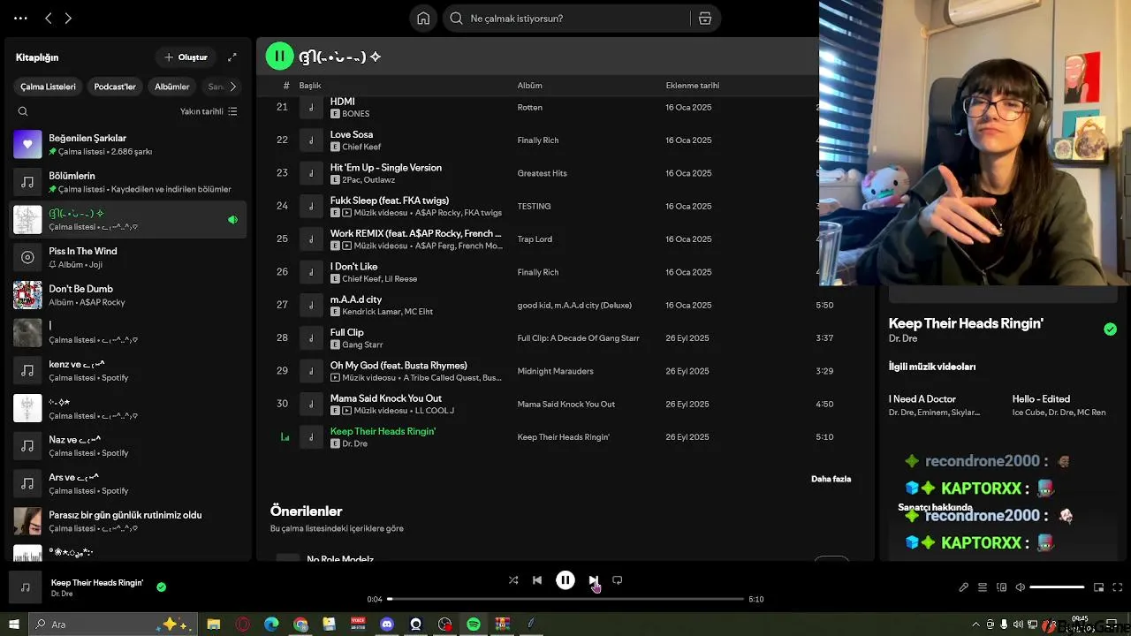Toggle saved checkmark in right panel
Image resolution: width=1131 pixels, height=636 pixels.
click(x=1110, y=329)
